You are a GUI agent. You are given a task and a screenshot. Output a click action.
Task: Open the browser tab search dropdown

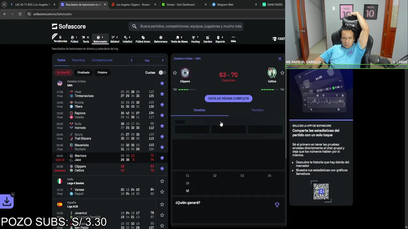[4, 4]
